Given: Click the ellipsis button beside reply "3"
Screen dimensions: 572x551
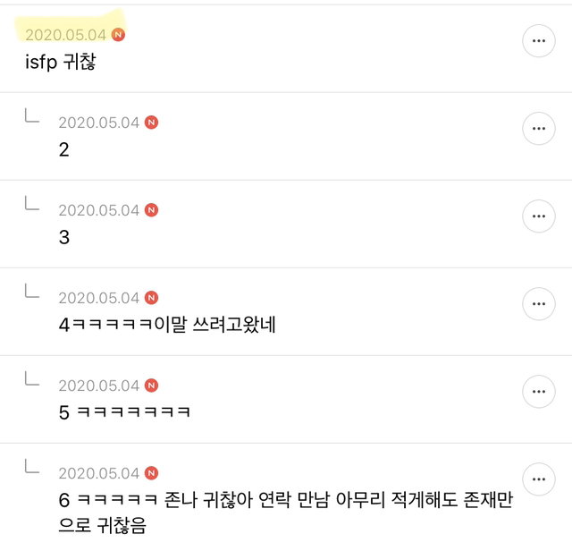Looking at the screenshot, I should [538, 216].
